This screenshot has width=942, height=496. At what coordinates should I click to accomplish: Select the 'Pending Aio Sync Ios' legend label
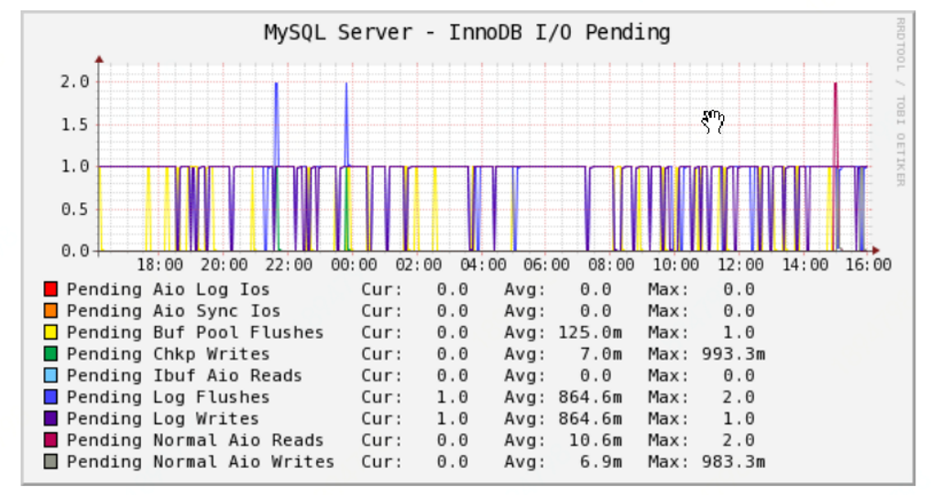click(x=173, y=311)
